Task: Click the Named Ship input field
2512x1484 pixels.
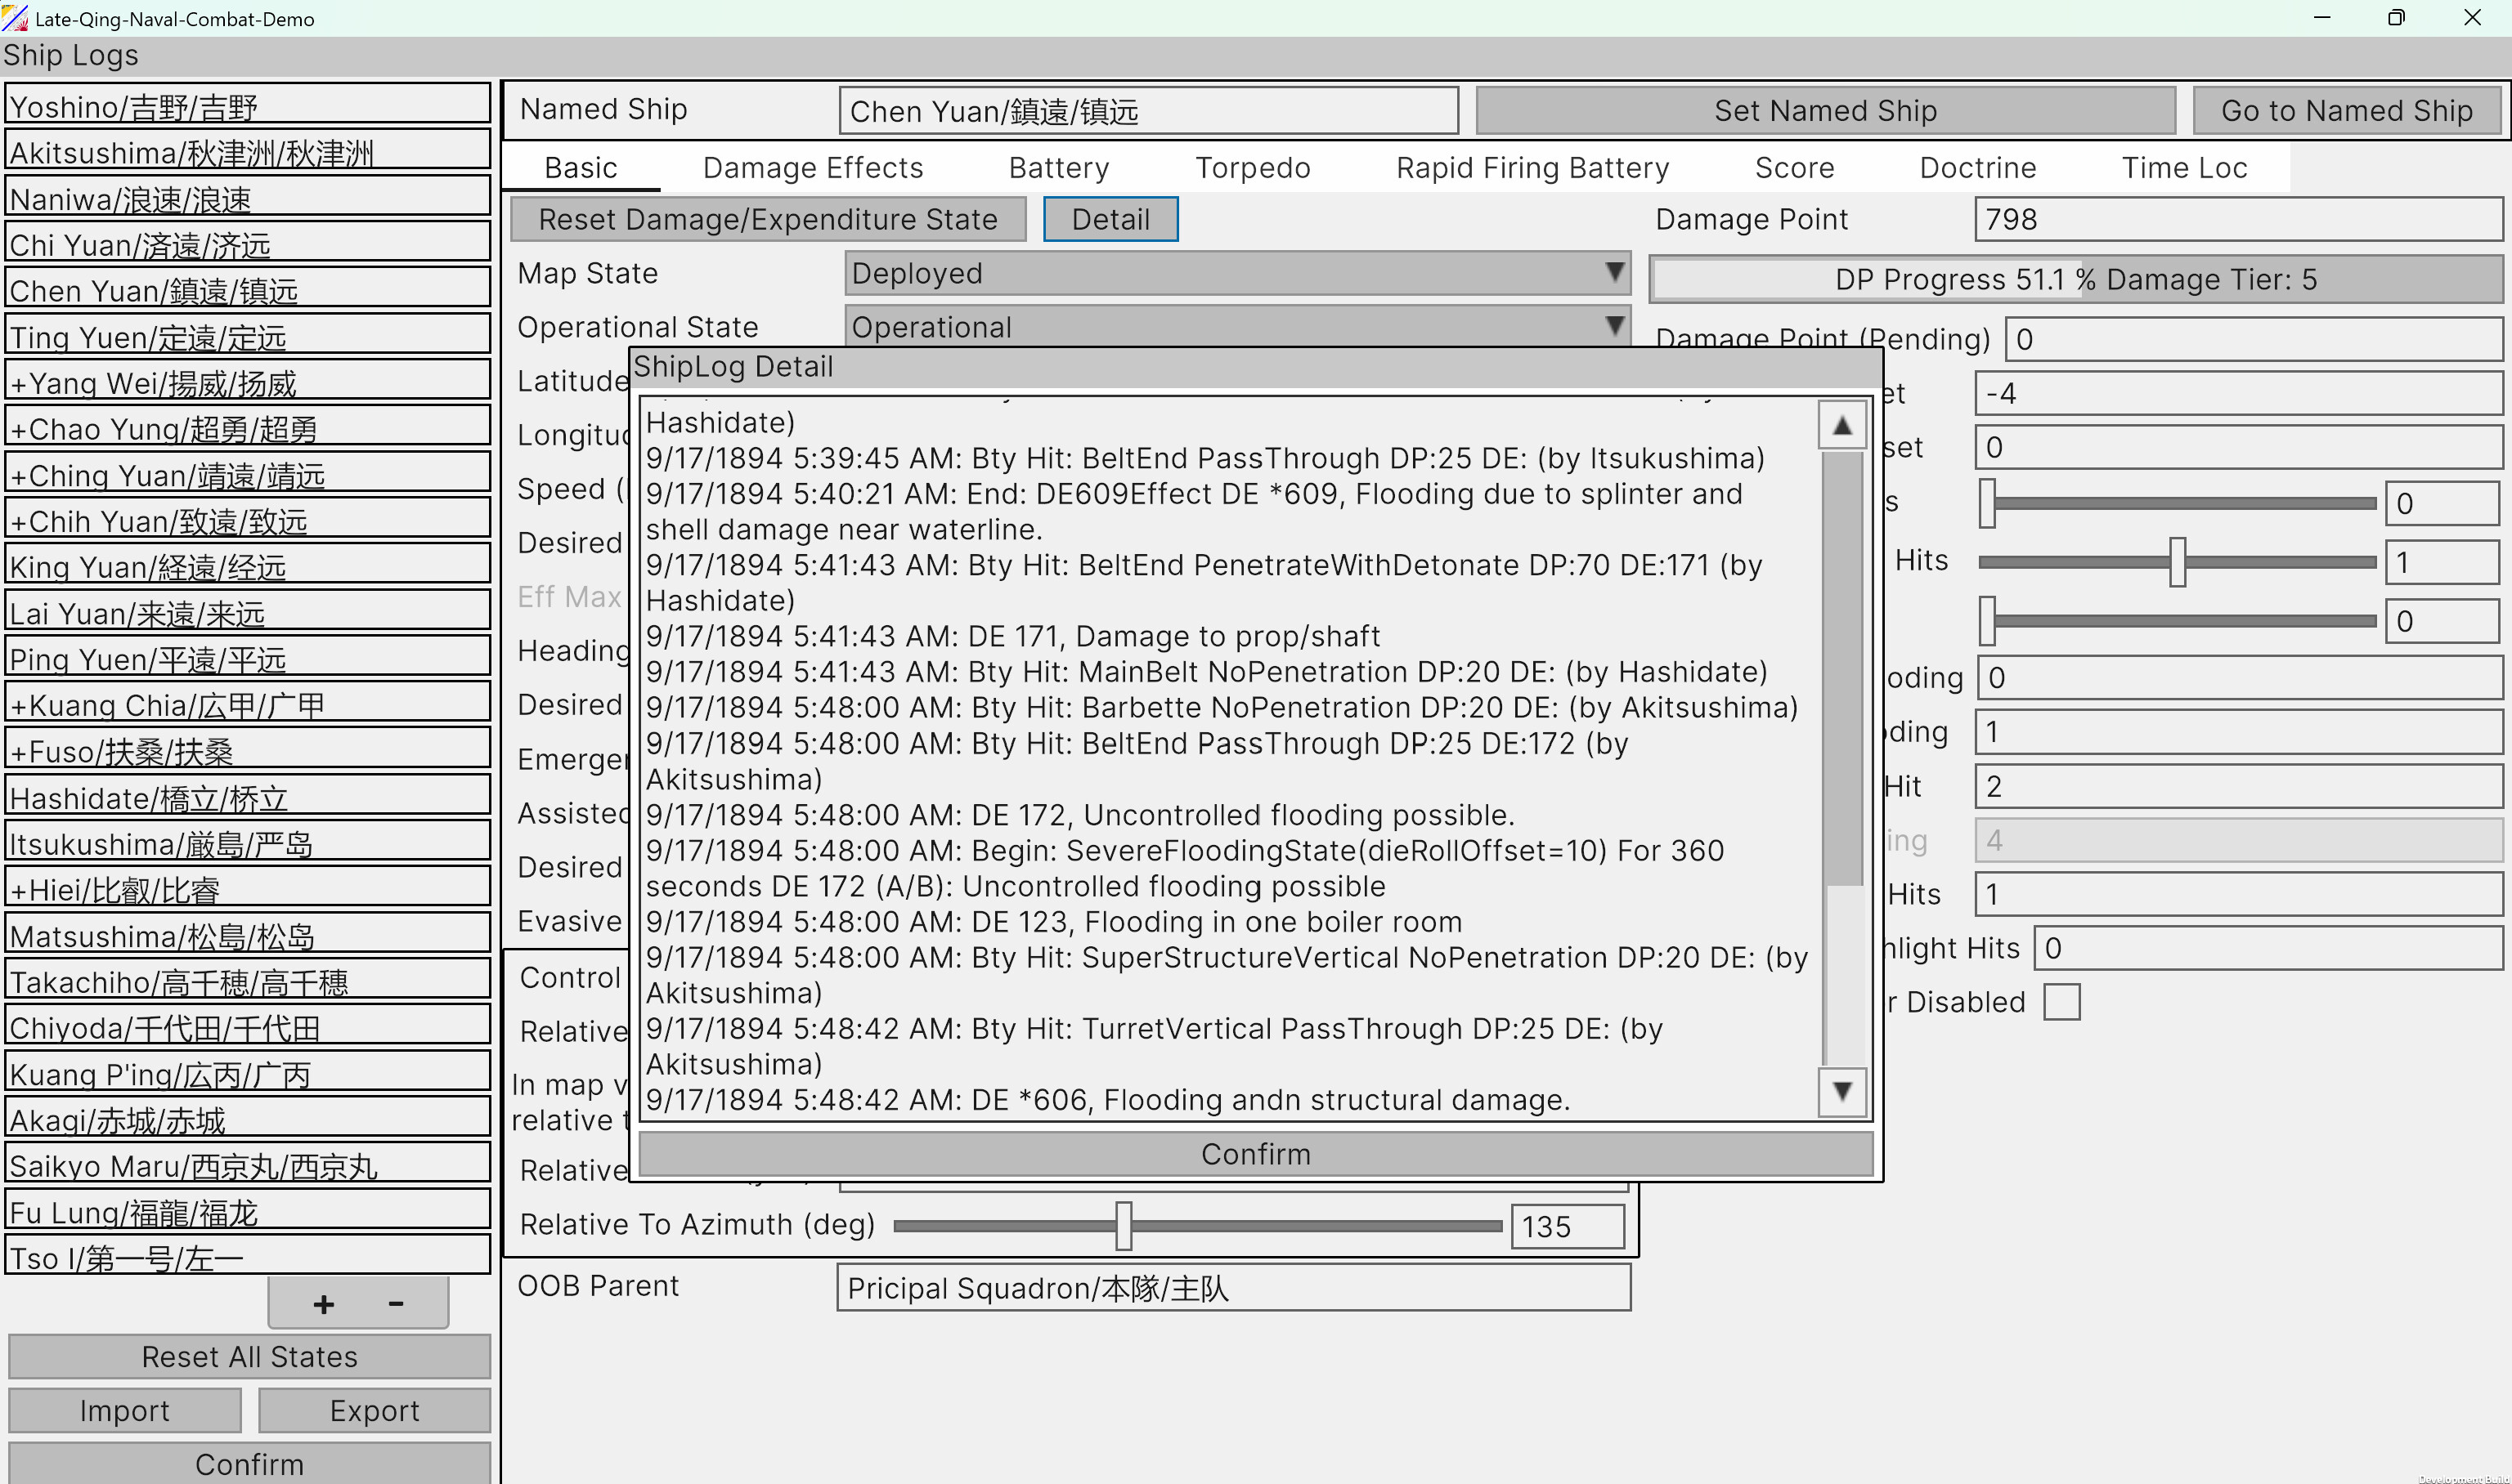Action: [1147, 110]
